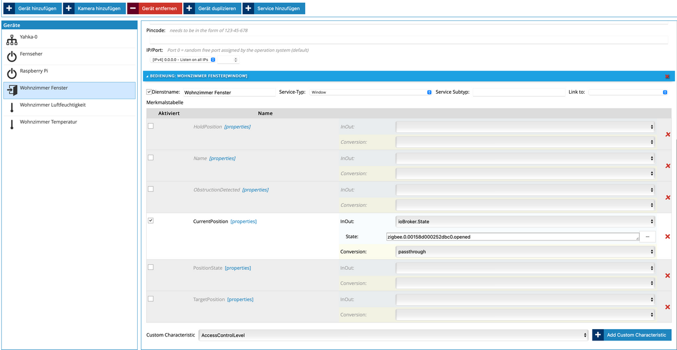Select Wohnzimmer Temperatur device
This screenshot has width=677, height=350.
[69, 124]
